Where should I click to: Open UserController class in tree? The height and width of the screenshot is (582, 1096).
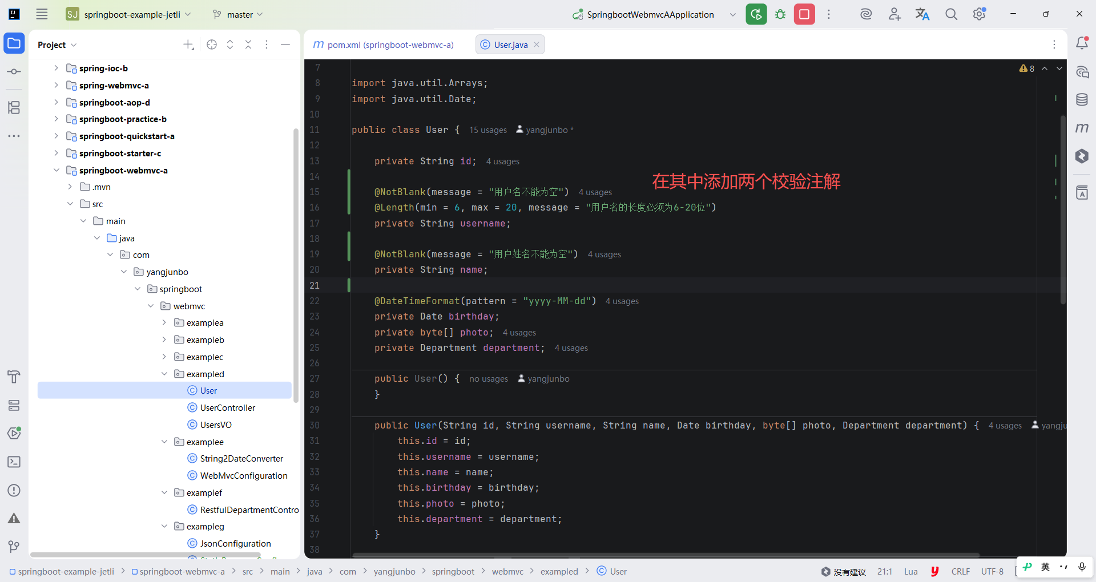click(227, 407)
